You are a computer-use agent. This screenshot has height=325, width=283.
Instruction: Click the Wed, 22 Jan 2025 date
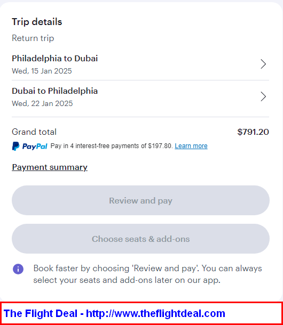[x=42, y=103]
